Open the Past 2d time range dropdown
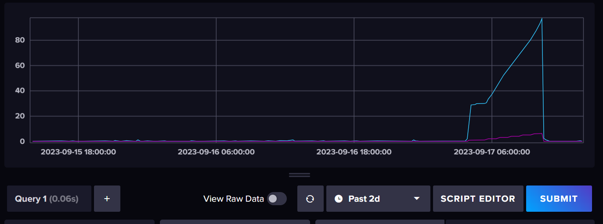The height and width of the screenshot is (224, 603). (x=378, y=199)
